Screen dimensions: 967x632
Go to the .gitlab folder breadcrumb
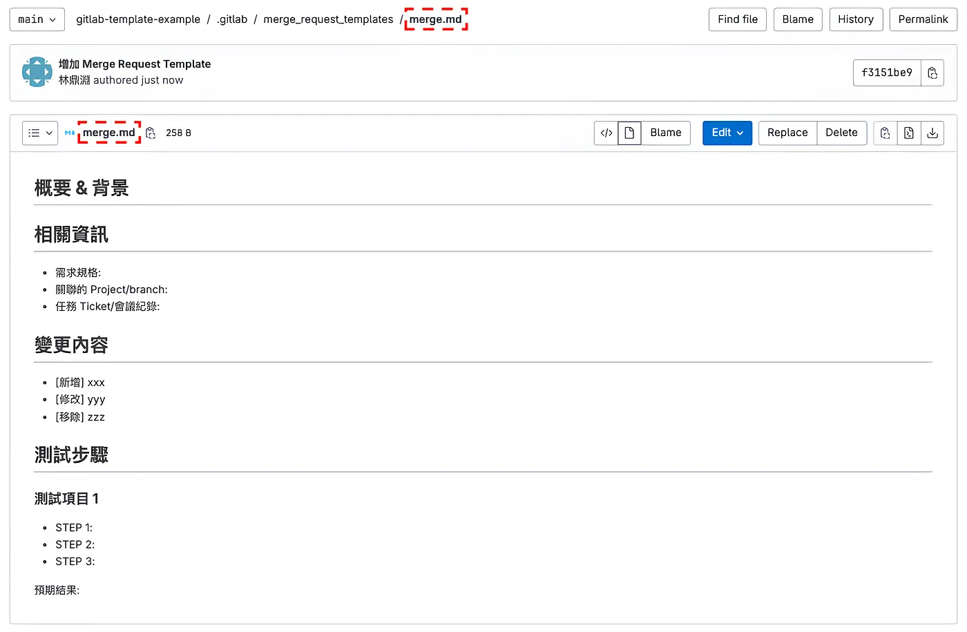[x=232, y=19]
